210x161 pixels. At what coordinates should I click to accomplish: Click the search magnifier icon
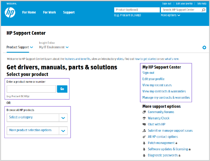tap(203, 10)
